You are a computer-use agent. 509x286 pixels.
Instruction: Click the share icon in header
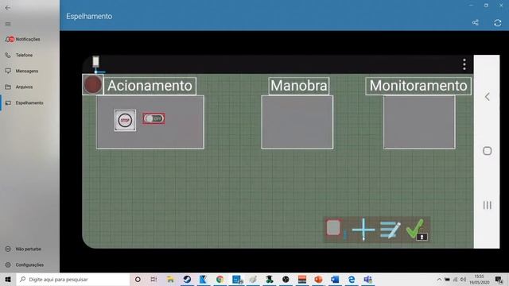pos(476,23)
